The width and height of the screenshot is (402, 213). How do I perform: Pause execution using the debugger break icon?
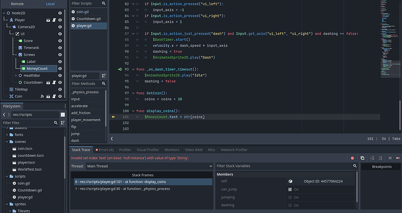coord(390,158)
